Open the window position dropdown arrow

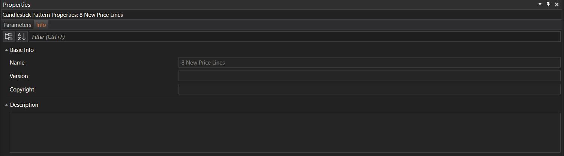540,4
